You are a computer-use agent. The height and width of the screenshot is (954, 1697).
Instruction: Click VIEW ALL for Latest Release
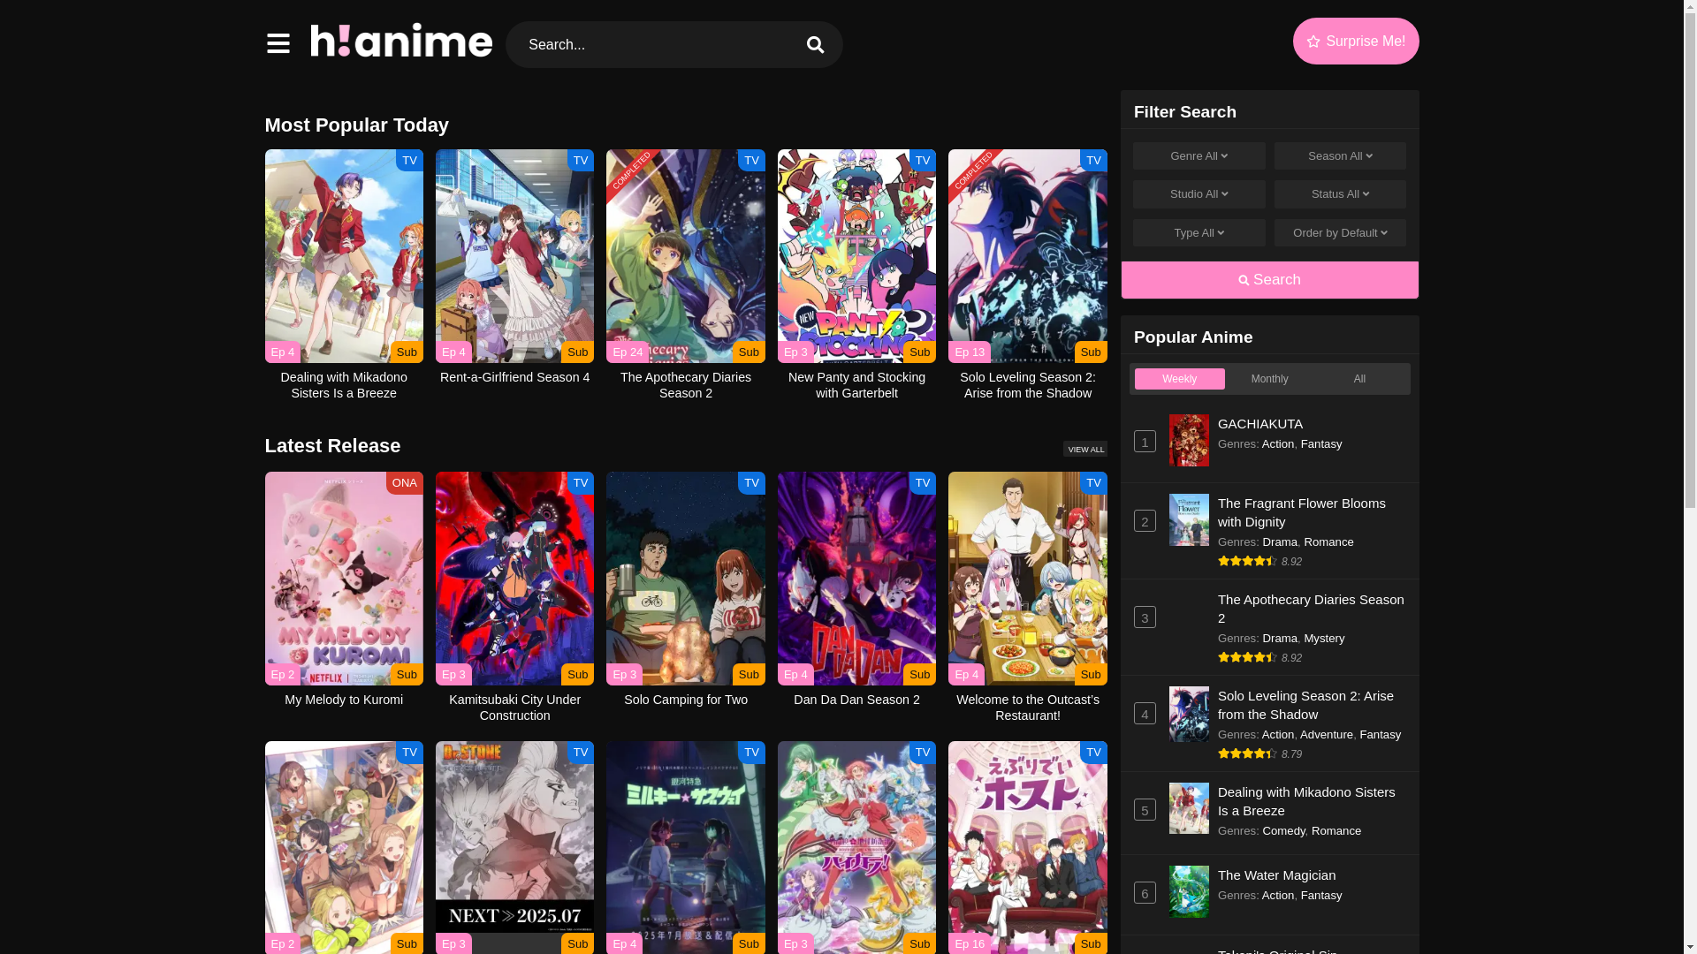(1085, 450)
